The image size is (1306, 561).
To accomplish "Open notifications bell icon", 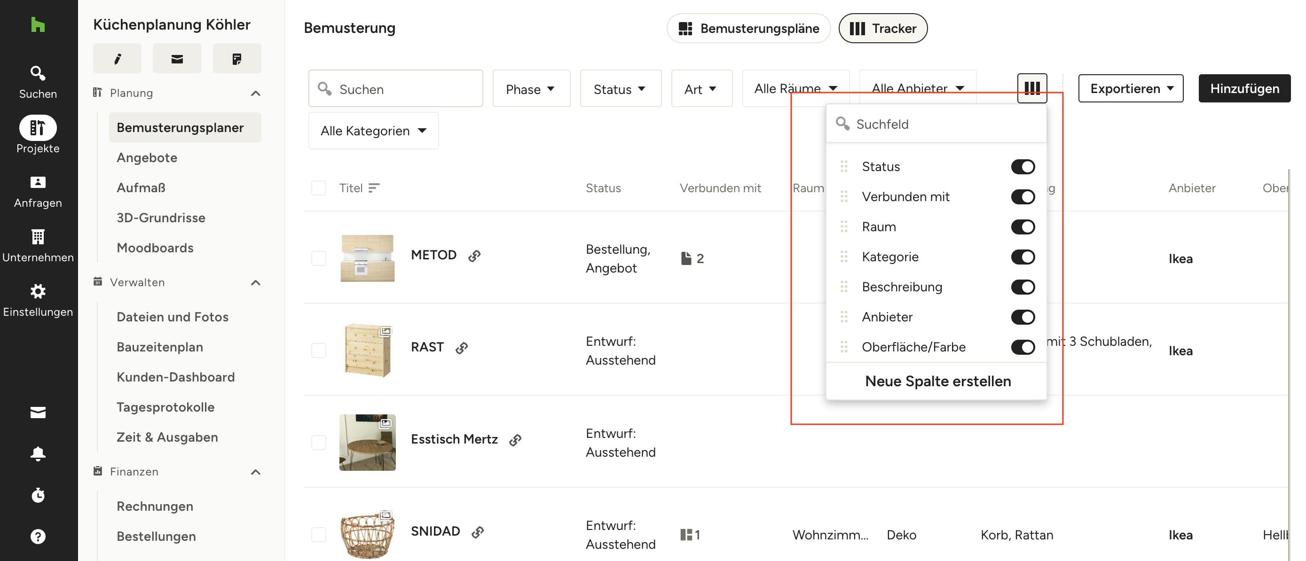I will pyautogui.click(x=38, y=453).
